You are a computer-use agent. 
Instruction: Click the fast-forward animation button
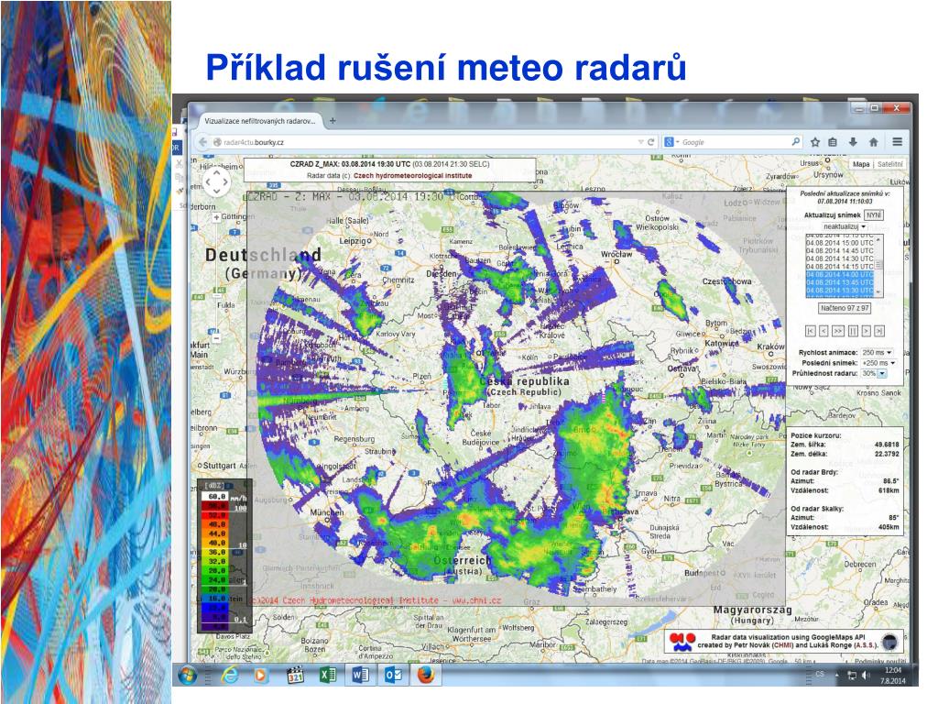(838, 331)
